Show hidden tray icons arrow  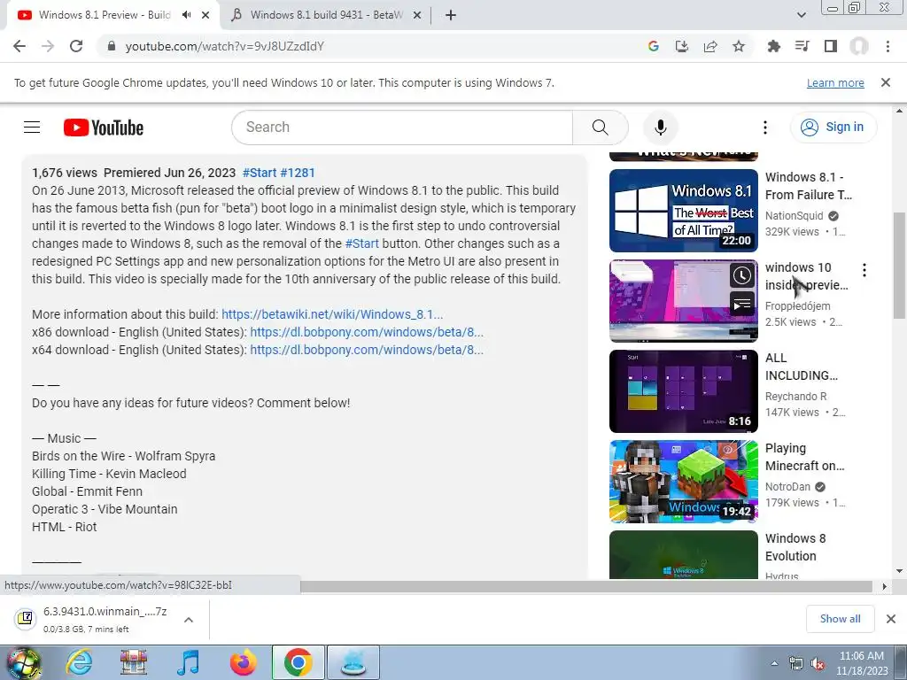coord(774,663)
